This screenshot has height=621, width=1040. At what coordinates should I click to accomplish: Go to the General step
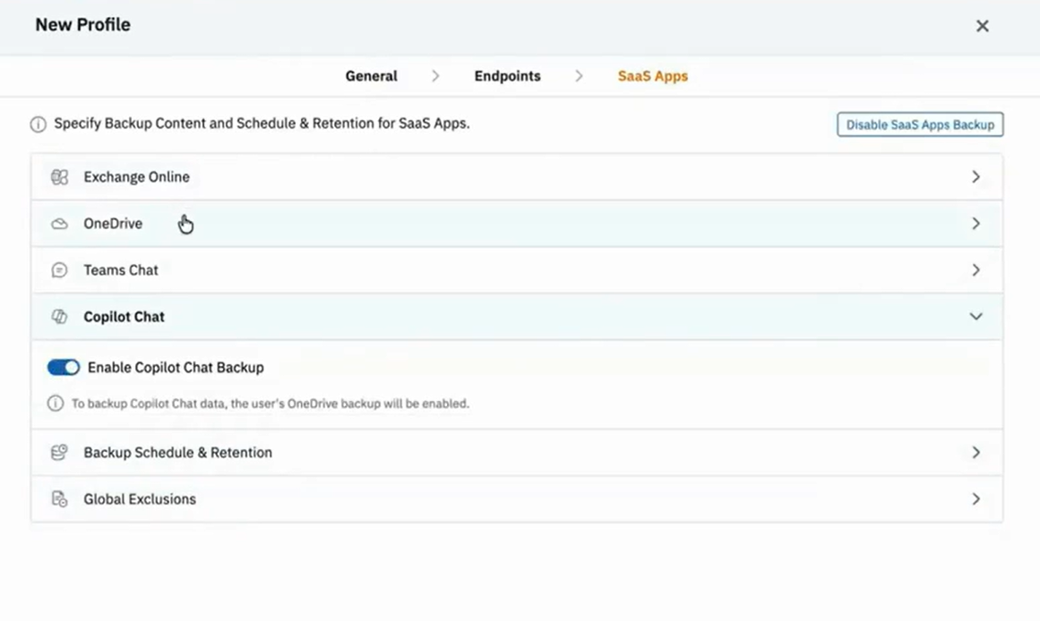pos(372,76)
